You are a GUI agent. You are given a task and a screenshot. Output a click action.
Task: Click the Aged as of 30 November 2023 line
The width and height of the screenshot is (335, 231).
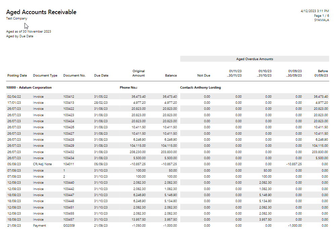click(28, 31)
